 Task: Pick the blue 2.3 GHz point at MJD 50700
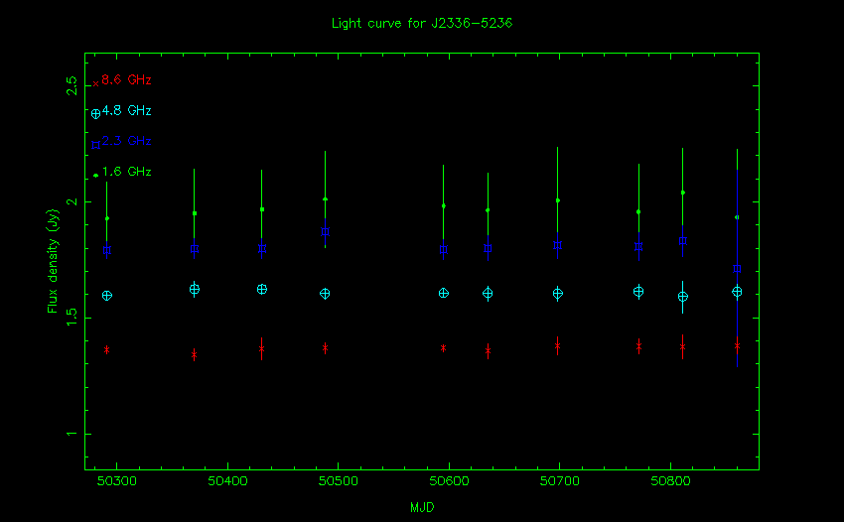[x=558, y=246]
